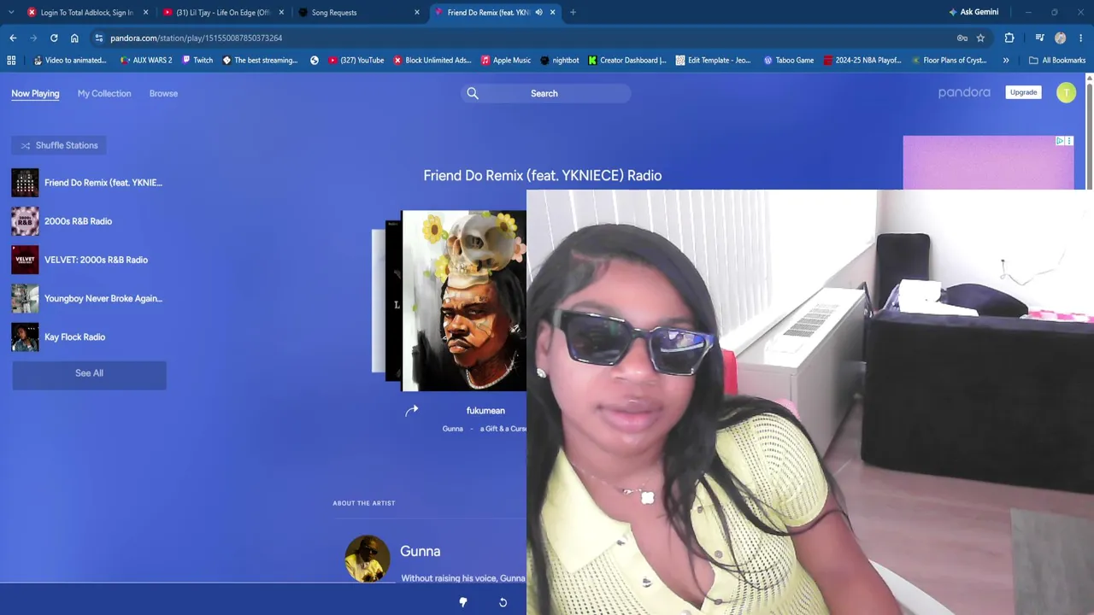Close the Song Requests tab
The height and width of the screenshot is (615, 1094).
point(417,12)
